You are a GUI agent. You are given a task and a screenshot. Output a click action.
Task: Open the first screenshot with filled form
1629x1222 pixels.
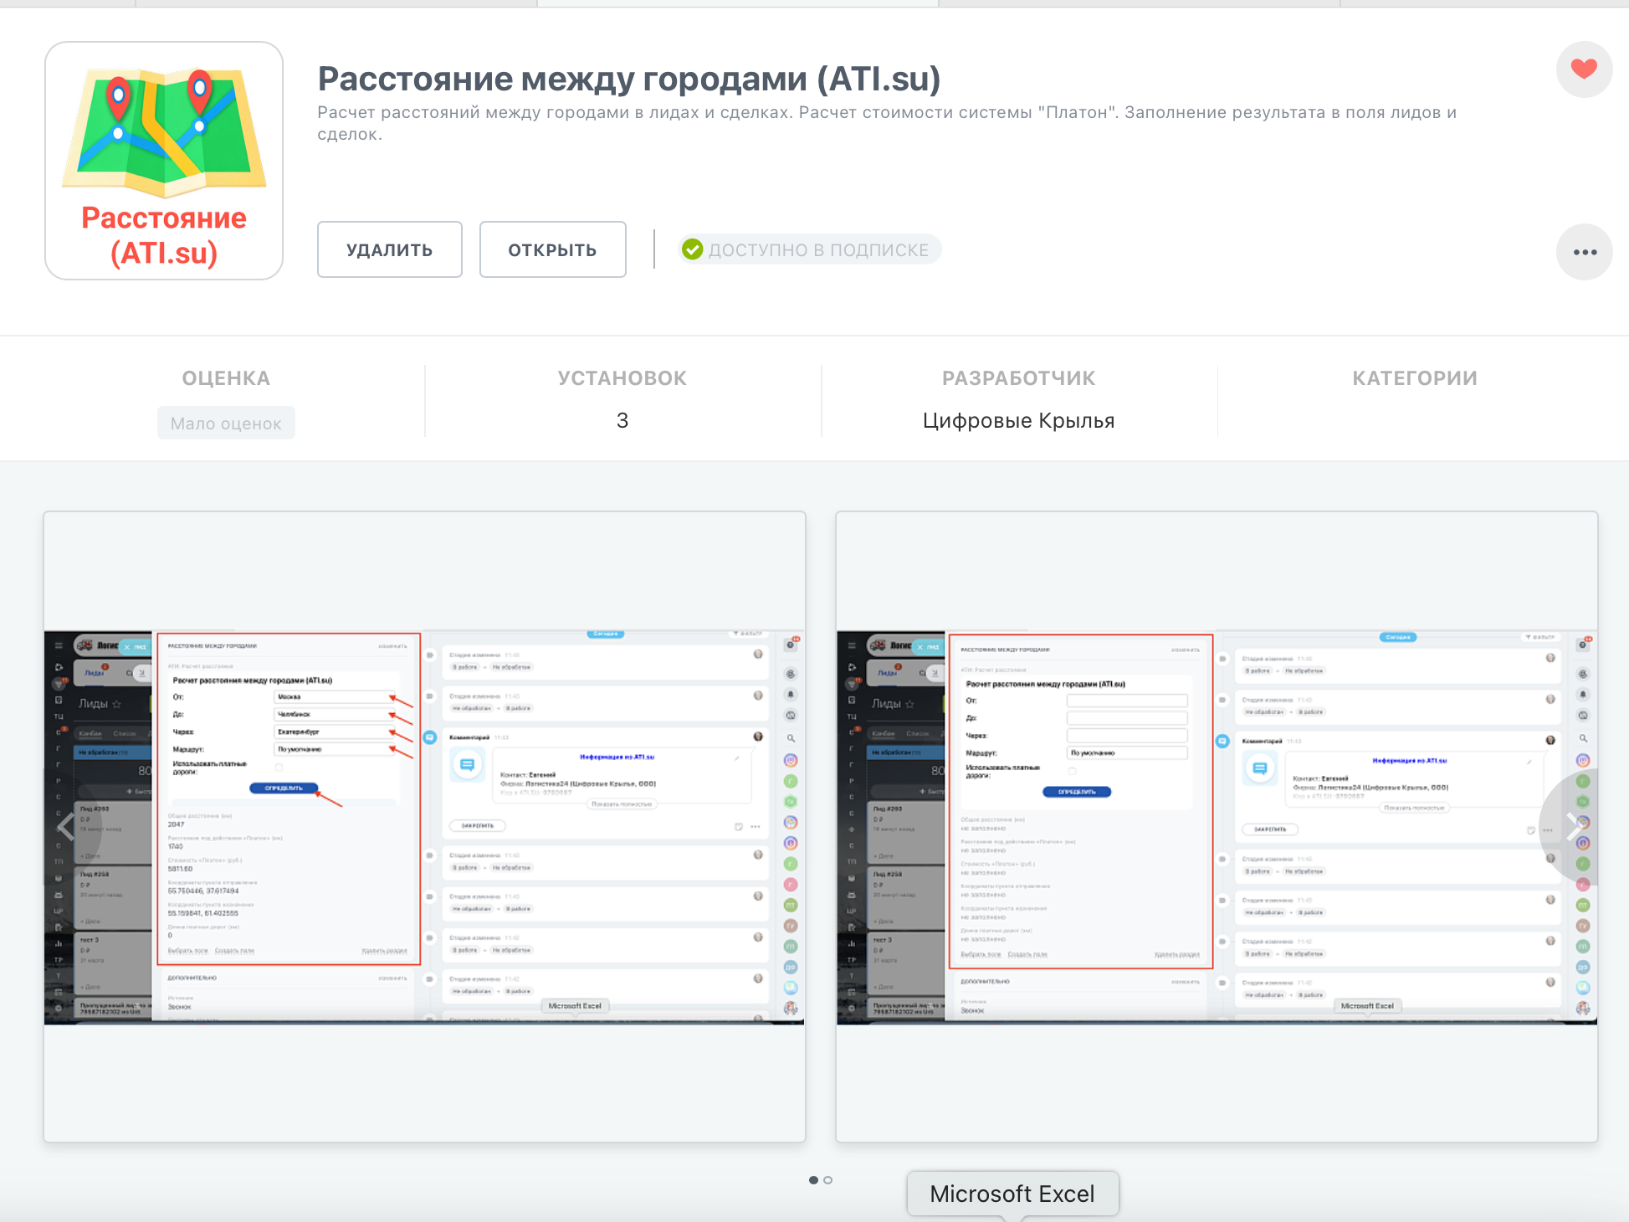click(x=424, y=826)
